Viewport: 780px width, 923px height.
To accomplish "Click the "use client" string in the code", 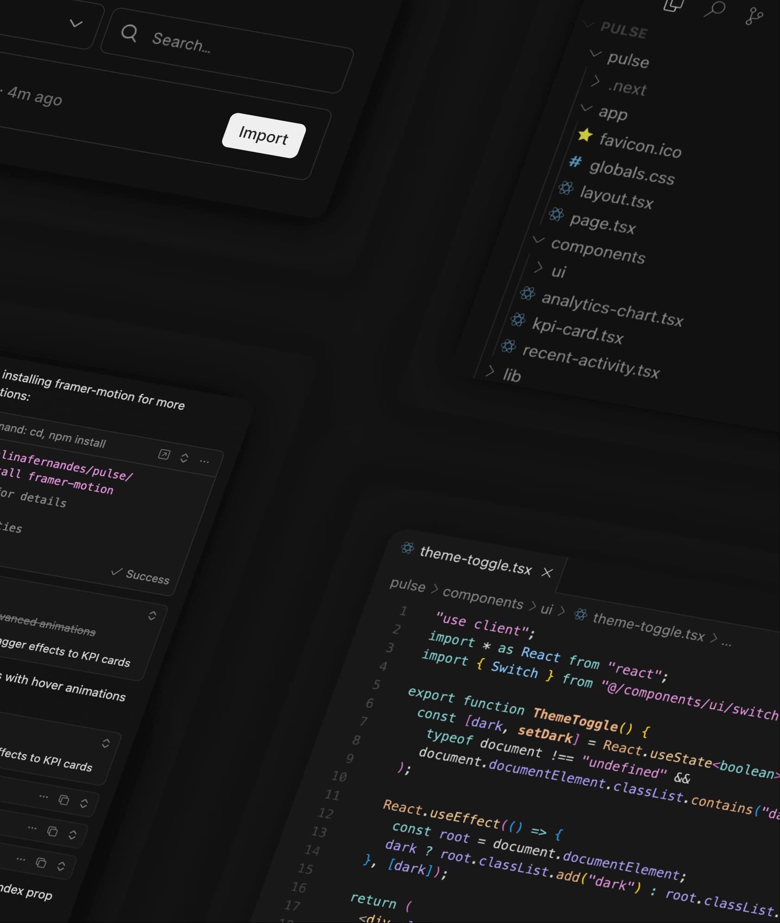I will 482,624.
